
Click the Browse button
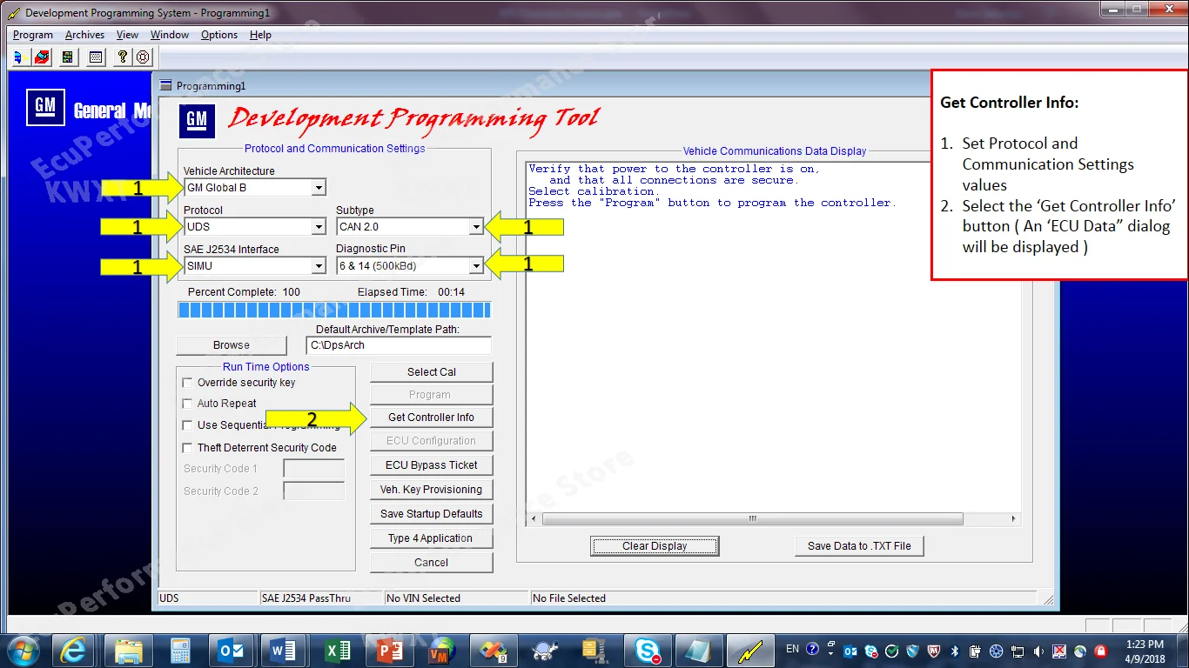[232, 345]
